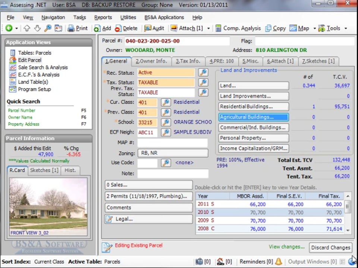Open Comp. Analysis
The image size is (358, 268).
point(238,28)
